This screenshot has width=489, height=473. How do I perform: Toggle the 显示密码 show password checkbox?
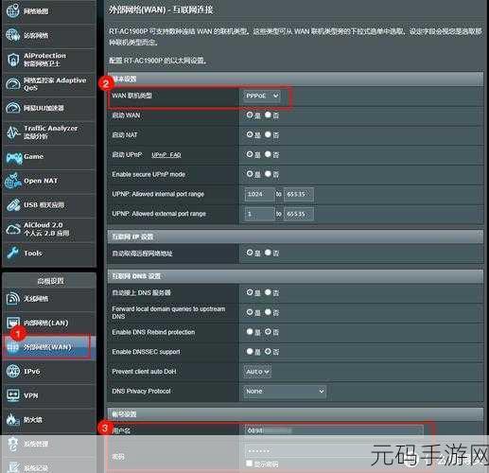coord(249,464)
